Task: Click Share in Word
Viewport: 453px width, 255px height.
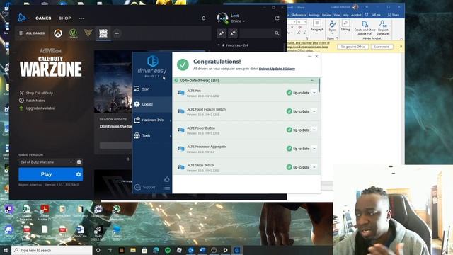Action: tap(394, 15)
